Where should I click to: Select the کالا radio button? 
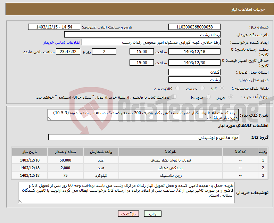point(222,88)
